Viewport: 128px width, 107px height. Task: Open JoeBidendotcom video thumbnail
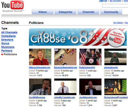[90, 87]
